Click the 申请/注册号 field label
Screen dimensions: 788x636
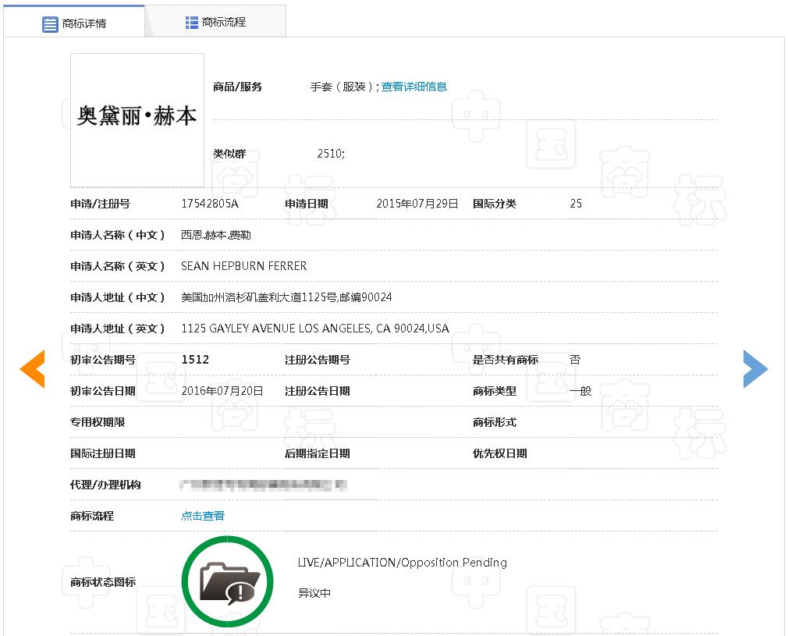pos(100,204)
